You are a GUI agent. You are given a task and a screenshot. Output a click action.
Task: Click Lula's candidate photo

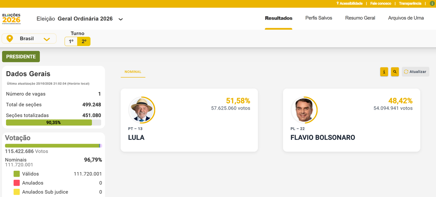coord(141,110)
